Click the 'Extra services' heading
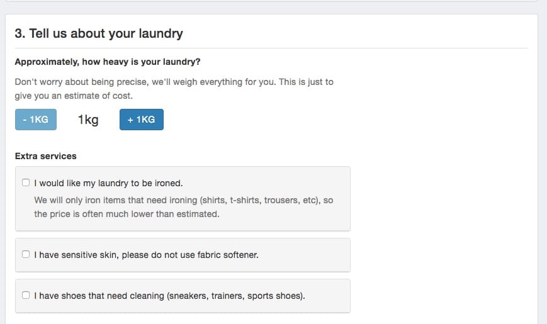Screen dimensions: 547x324 (45, 155)
